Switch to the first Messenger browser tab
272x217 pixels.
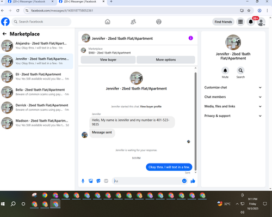(x=29, y=2)
